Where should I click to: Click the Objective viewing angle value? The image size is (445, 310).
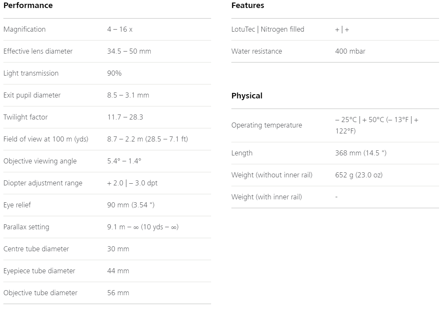(124, 161)
